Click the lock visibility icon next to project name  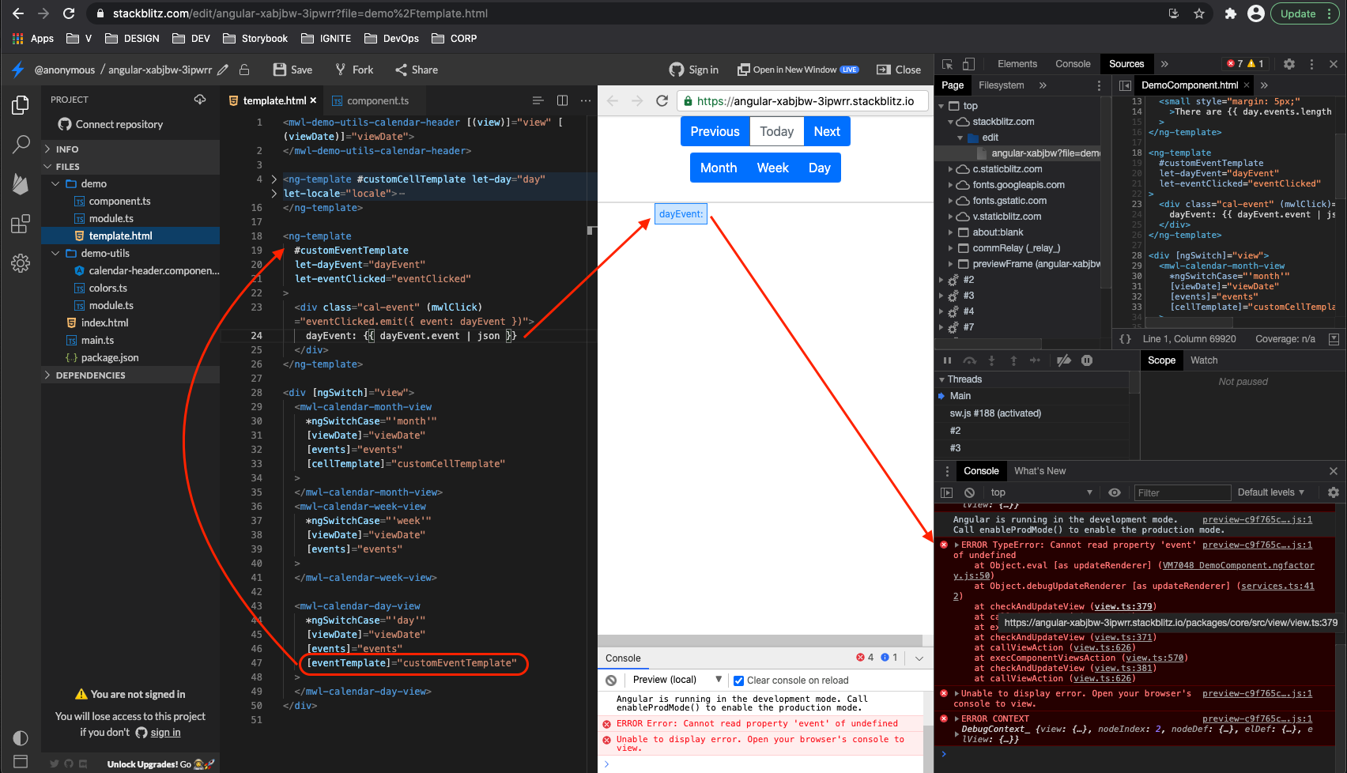pos(245,70)
